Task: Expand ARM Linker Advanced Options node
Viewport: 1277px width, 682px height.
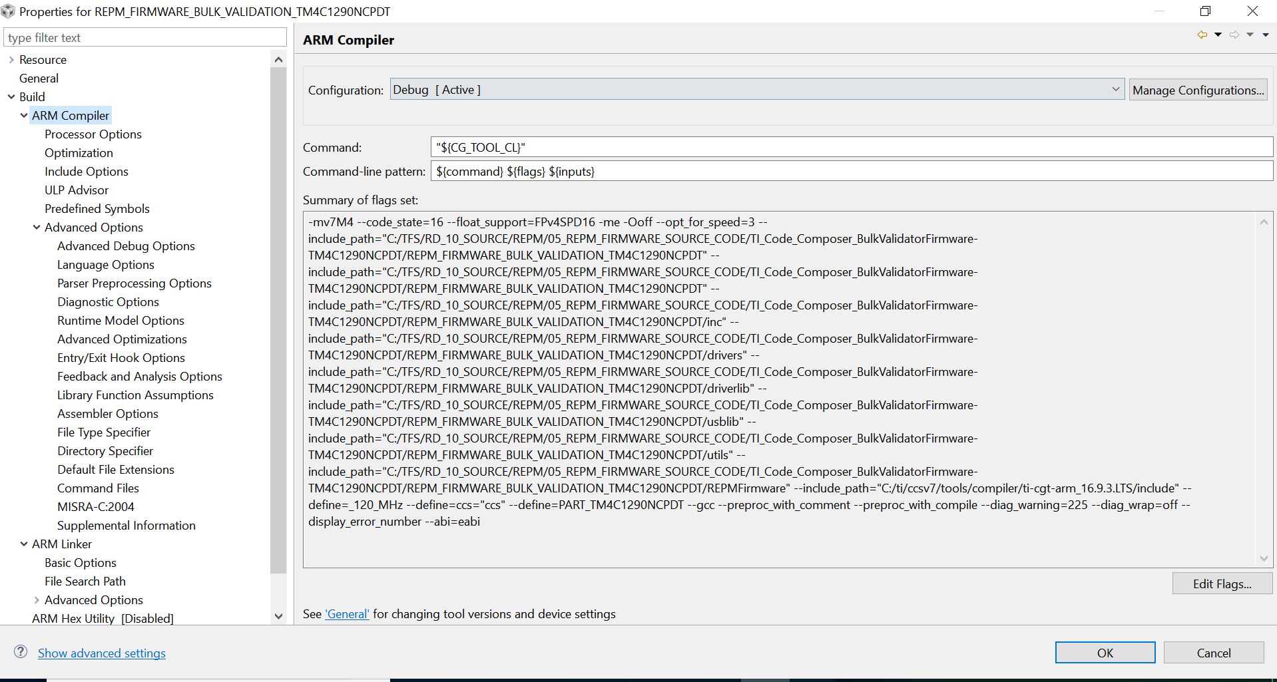Action: click(37, 600)
